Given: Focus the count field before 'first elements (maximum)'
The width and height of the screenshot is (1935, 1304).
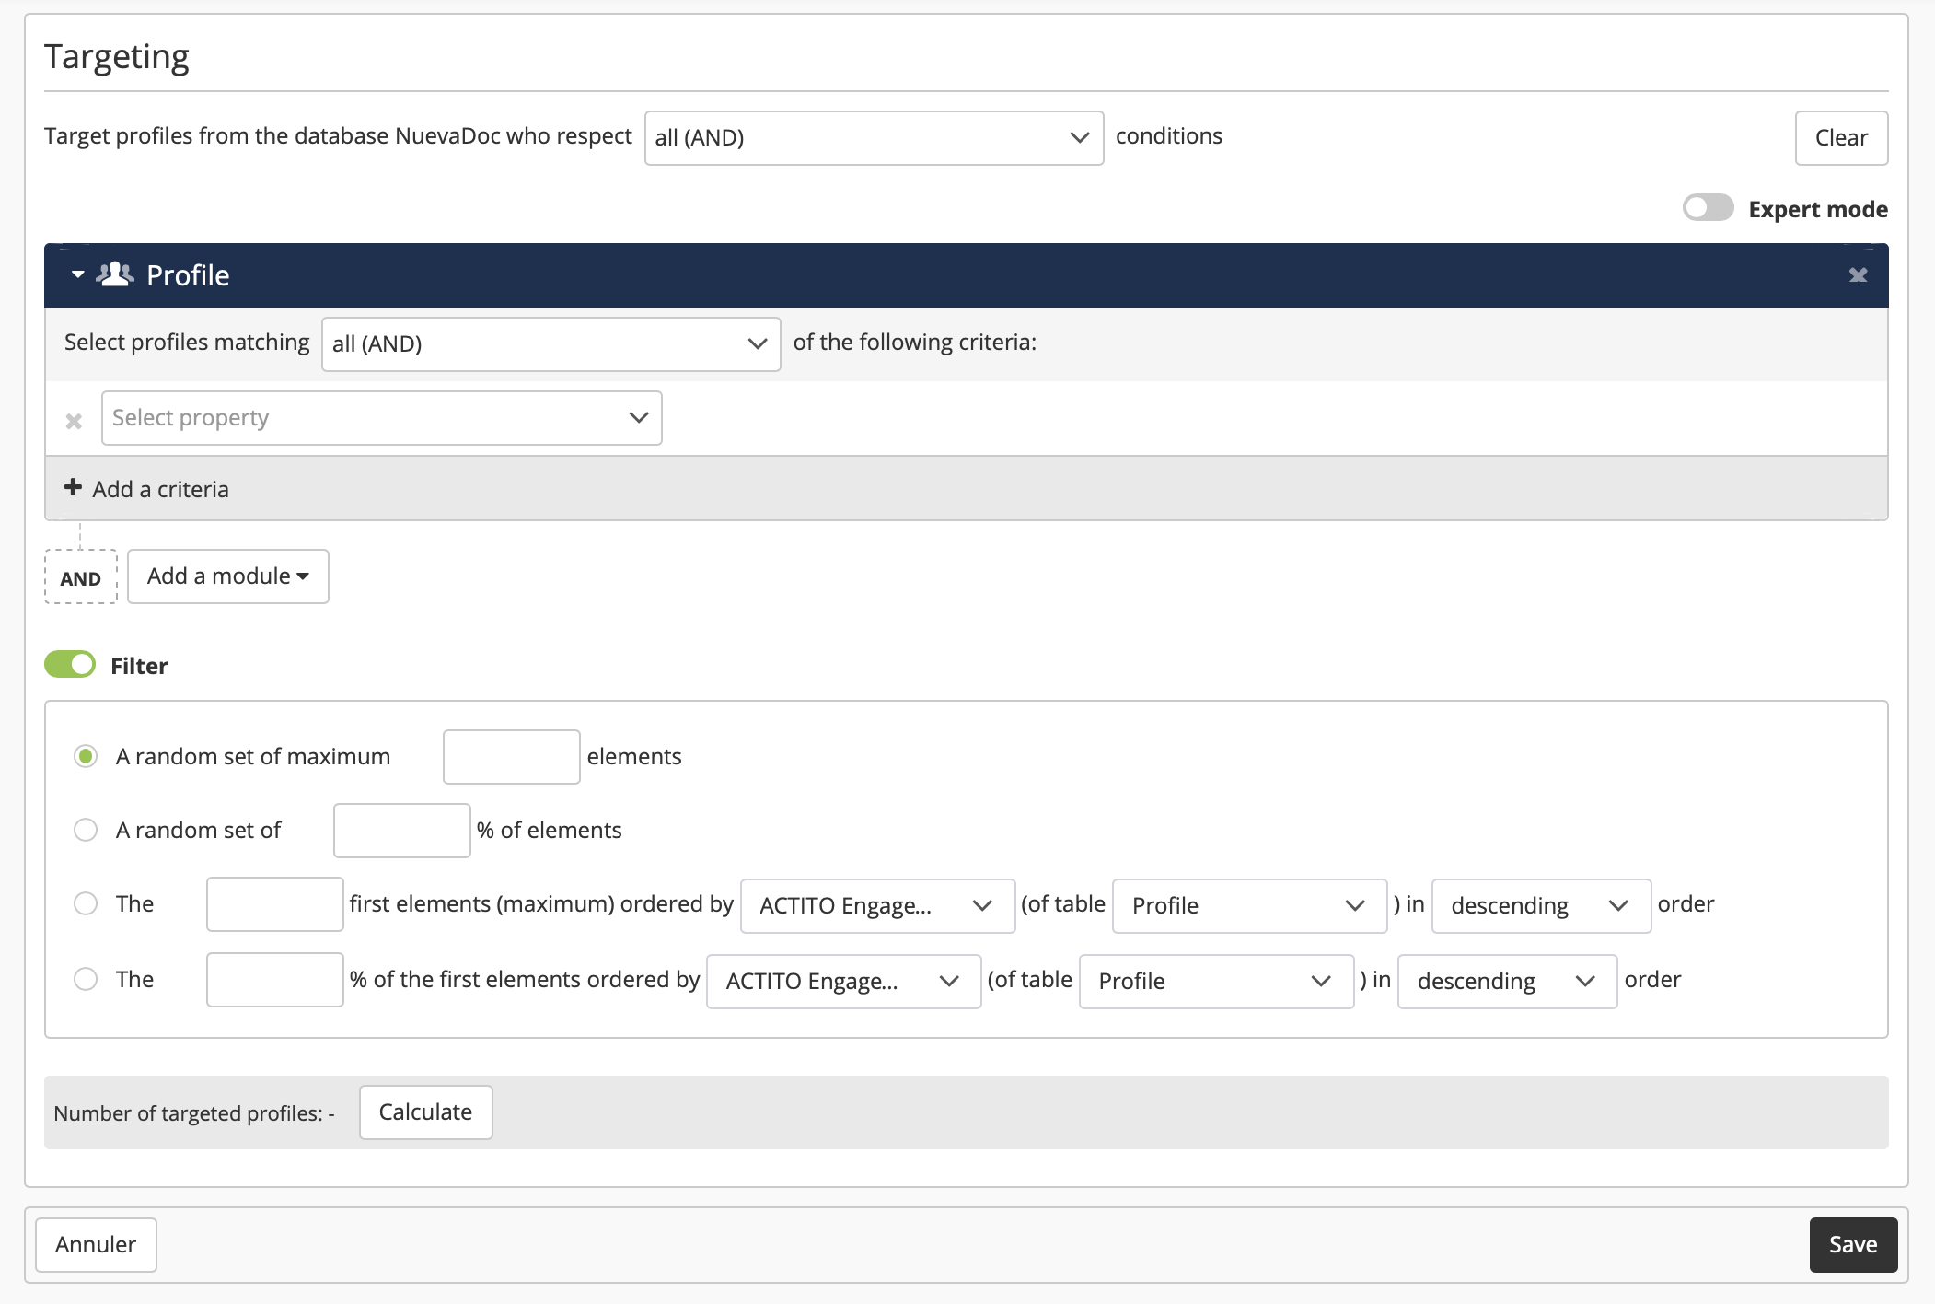Looking at the screenshot, I should point(274,904).
